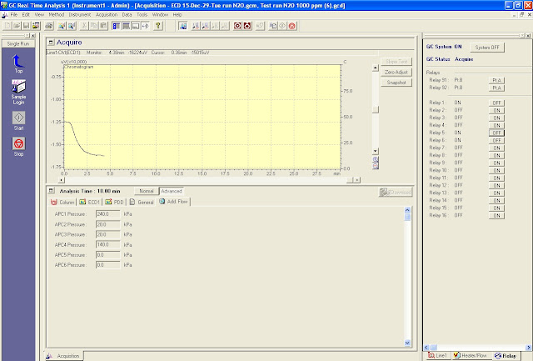Screen dimensions: 533x361
Task: Click the chromatogram vertical slider thumb
Action: click(376, 109)
